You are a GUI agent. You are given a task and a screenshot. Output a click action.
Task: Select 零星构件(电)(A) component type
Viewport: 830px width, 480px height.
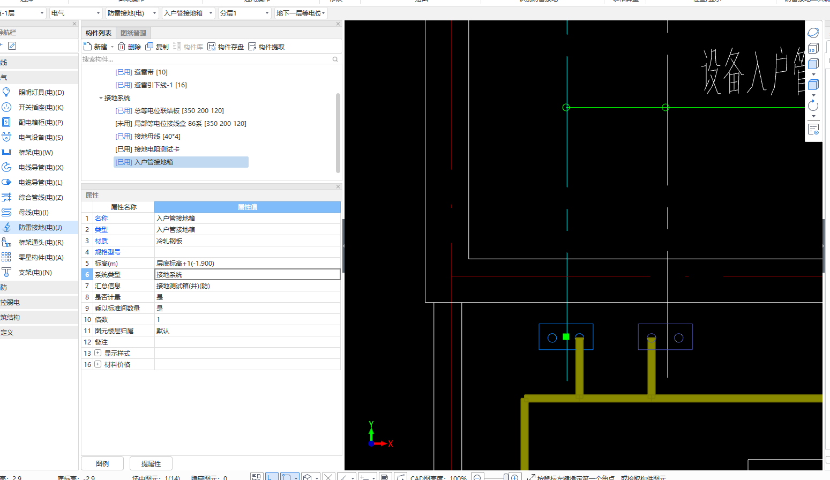[39, 257]
